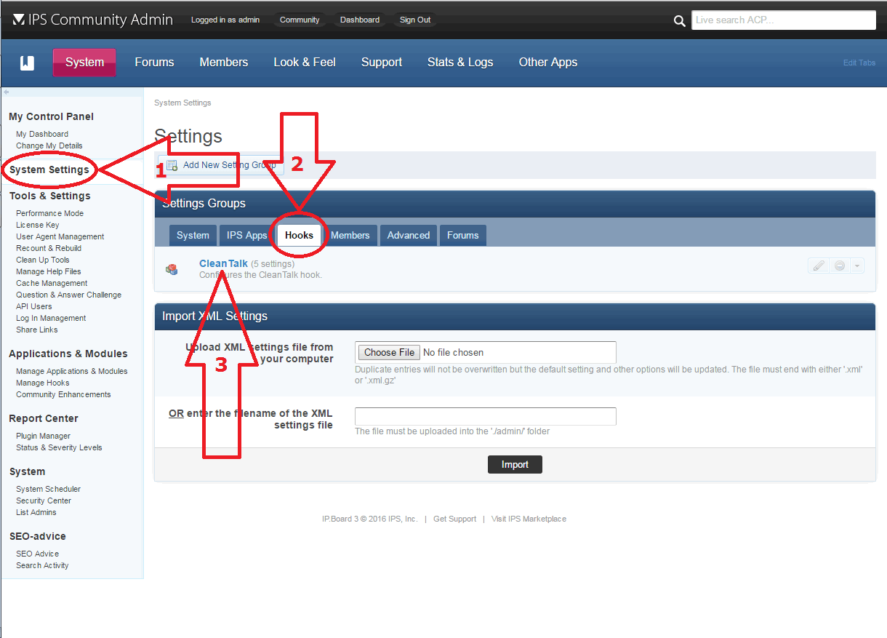Visit the IPS Marketplace link in the footer
This screenshot has height=638, width=887.
pos(528,518)
